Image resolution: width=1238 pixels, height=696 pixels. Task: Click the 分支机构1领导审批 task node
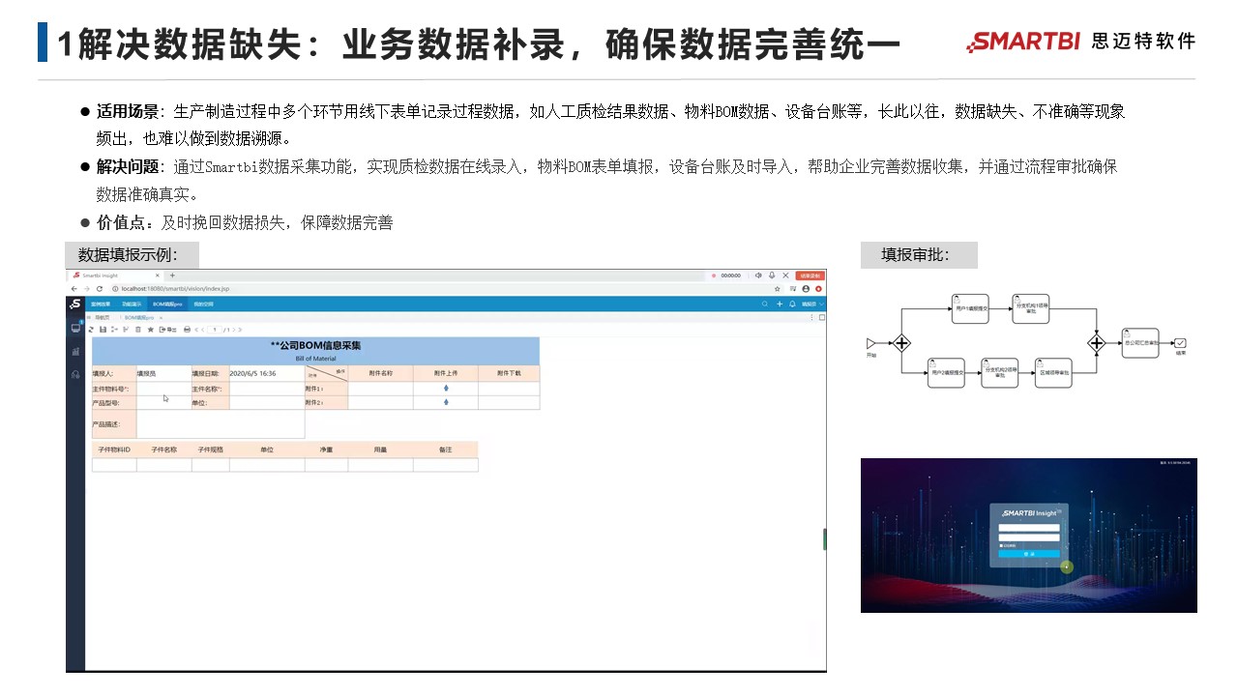coord(1030,308)
